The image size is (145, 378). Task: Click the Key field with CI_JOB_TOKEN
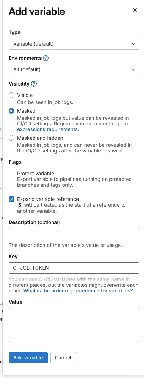(74, 268)
